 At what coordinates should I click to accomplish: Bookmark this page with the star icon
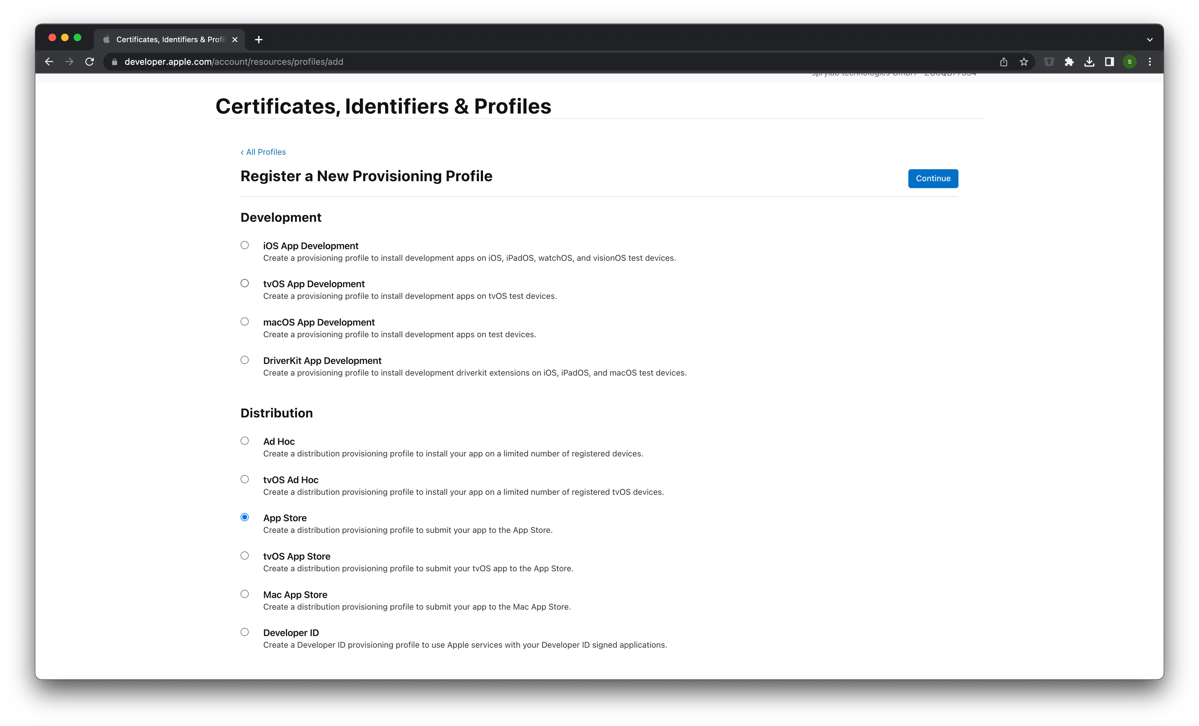1024,62
